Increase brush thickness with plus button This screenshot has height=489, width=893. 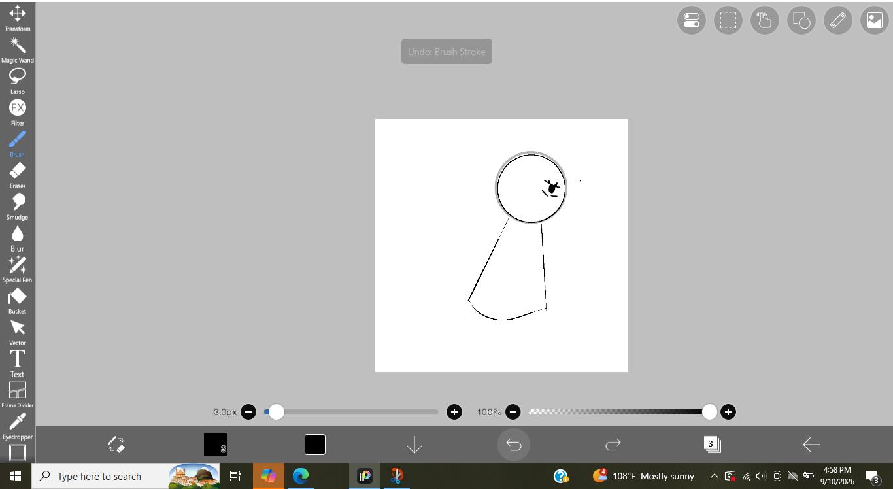pos(454,412)
